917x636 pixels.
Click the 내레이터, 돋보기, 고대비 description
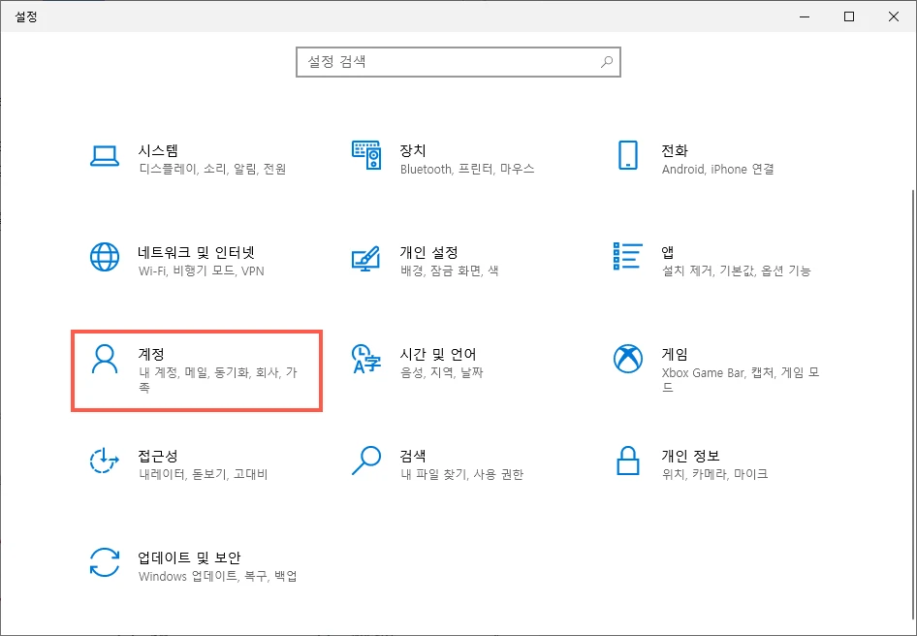[203, 474]
